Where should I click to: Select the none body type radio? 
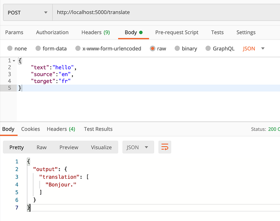click(x=10, y=48)
